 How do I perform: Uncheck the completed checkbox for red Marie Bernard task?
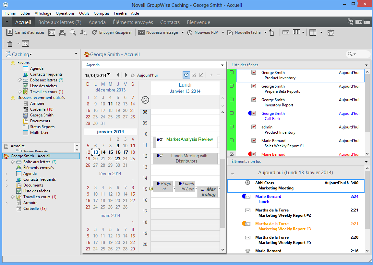232,154
